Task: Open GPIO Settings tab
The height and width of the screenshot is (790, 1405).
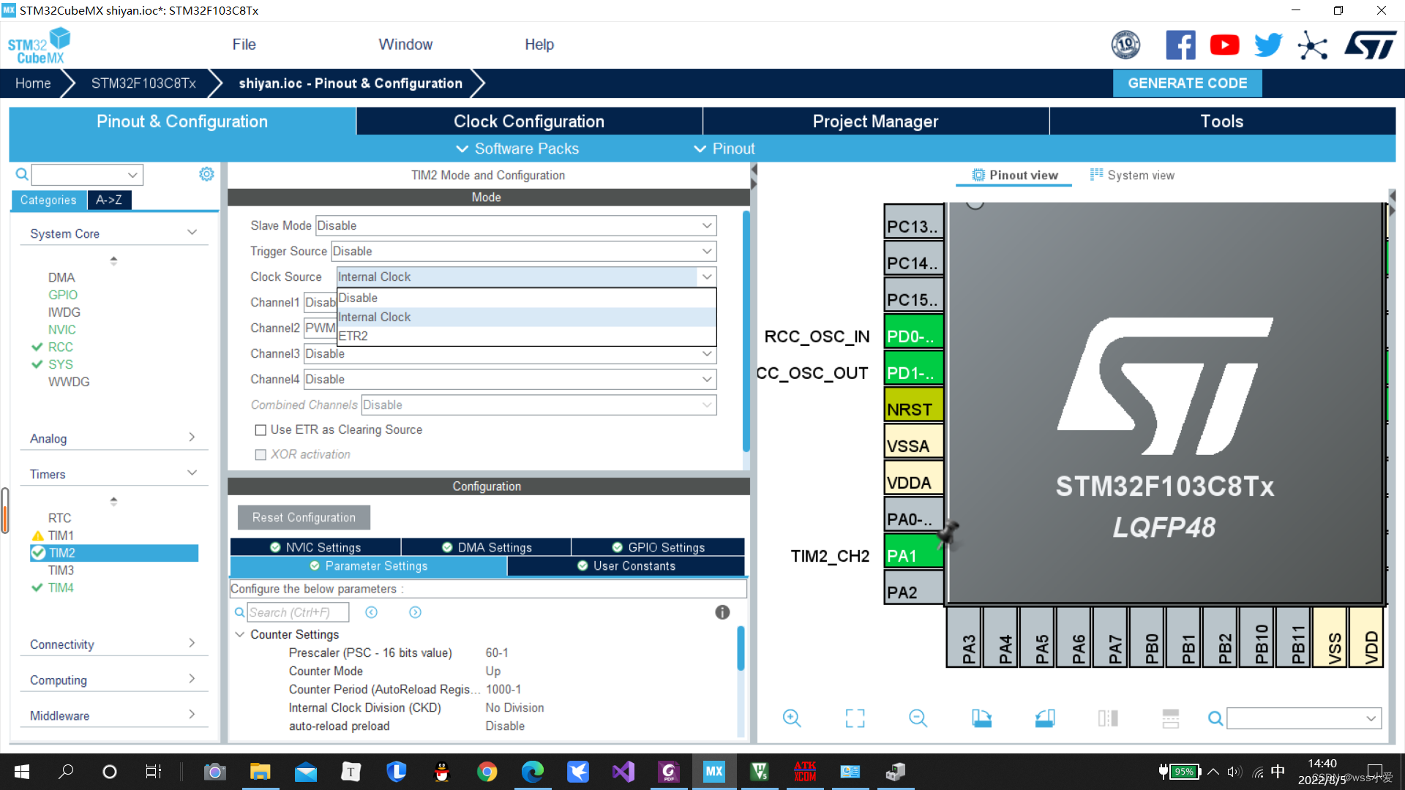Action: 659,547
